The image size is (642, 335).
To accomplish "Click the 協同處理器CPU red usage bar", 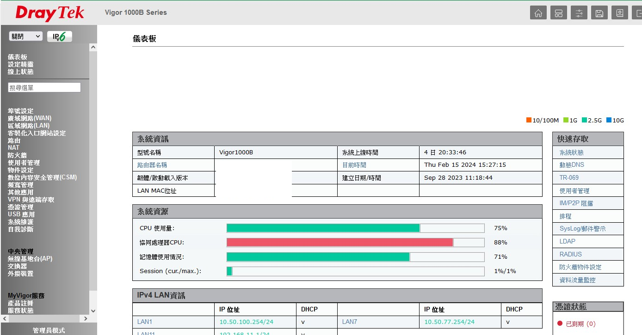I will click(x=340, y=243).
